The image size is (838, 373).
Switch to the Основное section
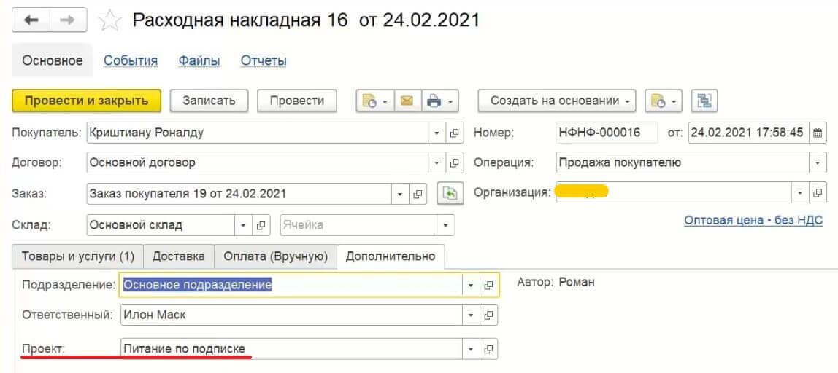(x=53, y=61)
